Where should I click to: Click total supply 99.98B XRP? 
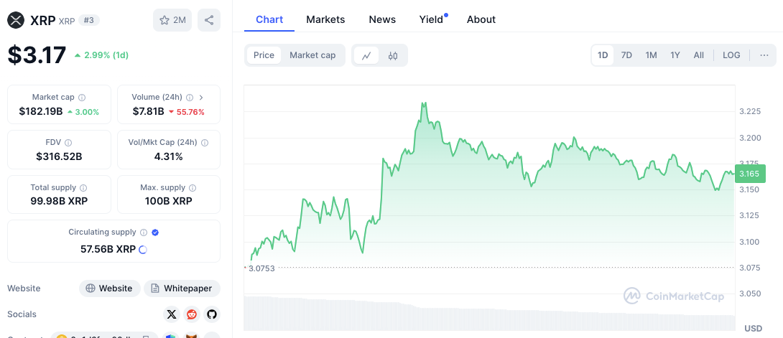(x=59, y=202)
